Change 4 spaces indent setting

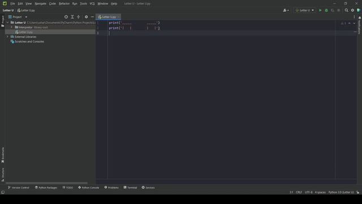[321, 192]
